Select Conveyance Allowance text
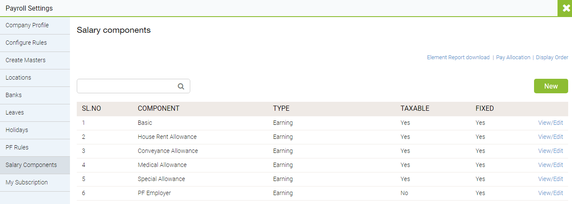The height and width of the screenshot is (204, 572). 168,151
